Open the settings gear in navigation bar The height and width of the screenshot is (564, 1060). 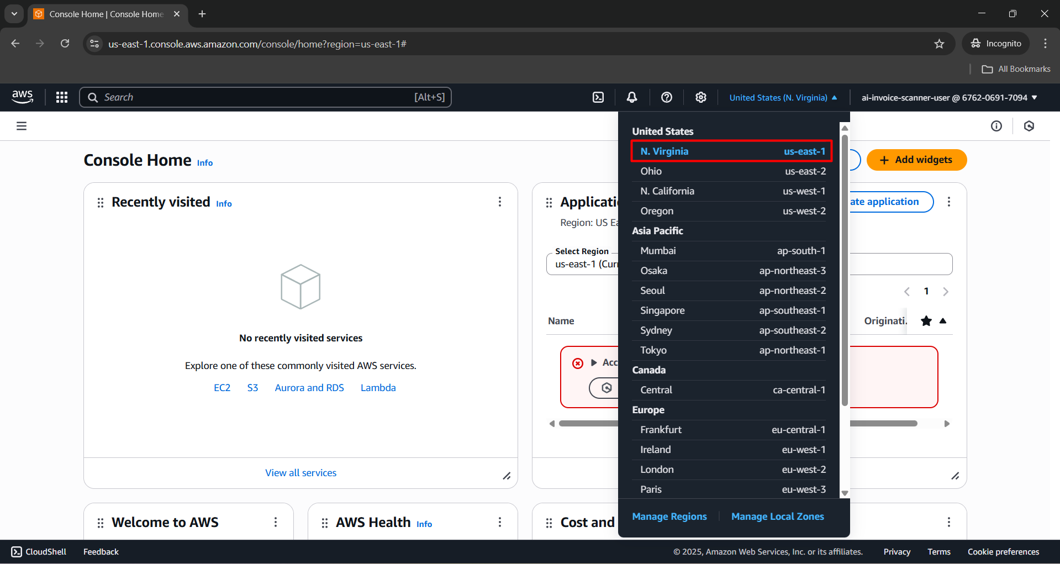pos(701,97)
